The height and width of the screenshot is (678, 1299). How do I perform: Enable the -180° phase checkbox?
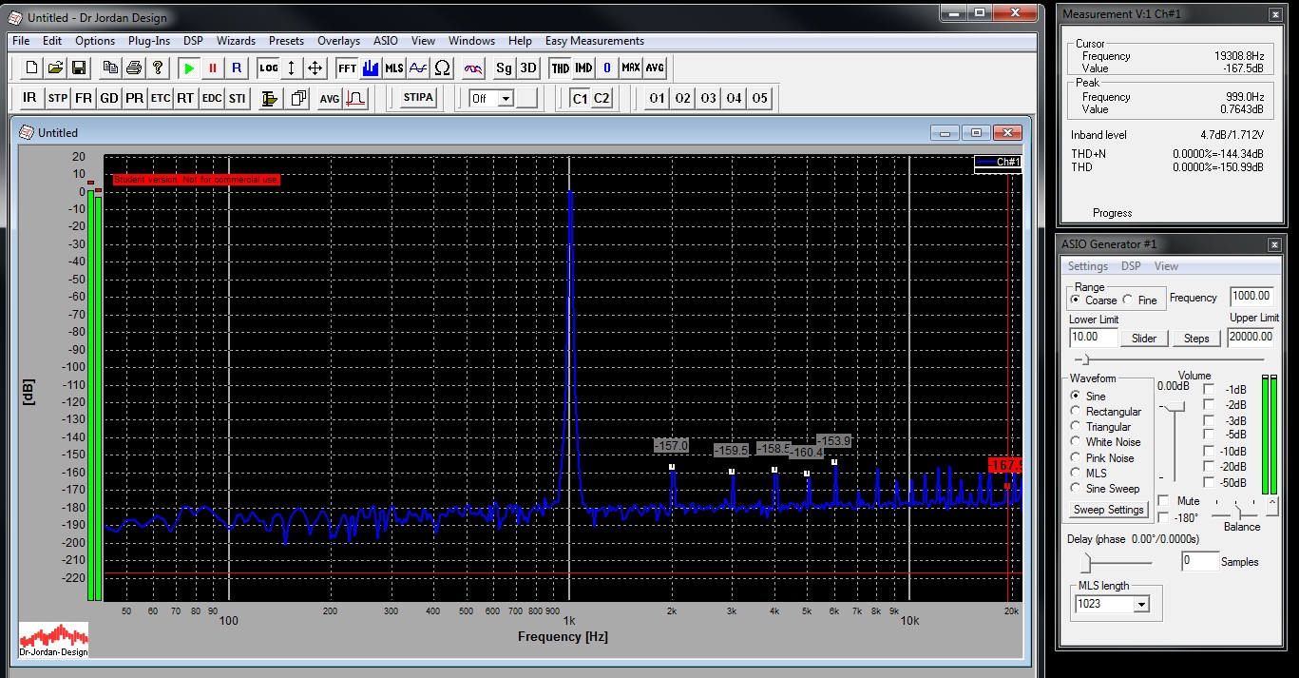click(x=1164, y=517)
